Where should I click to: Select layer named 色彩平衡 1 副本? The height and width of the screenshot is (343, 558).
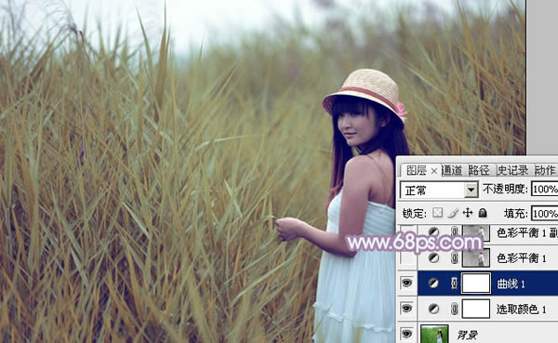(526, 232)
